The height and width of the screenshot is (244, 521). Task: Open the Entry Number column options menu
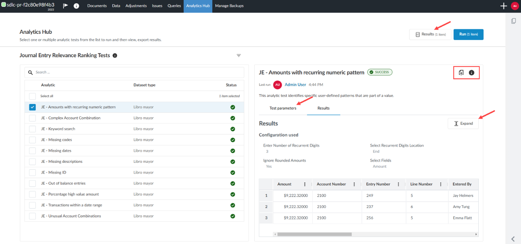(398, 184)
